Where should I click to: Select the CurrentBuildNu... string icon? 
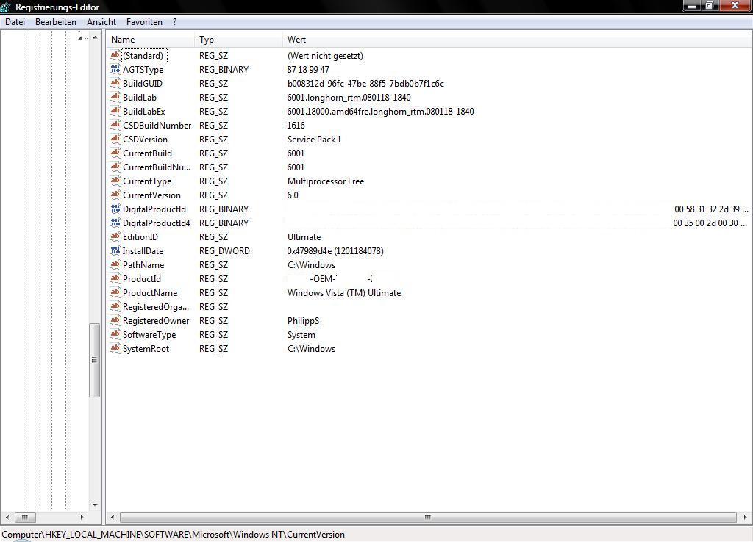115,167
